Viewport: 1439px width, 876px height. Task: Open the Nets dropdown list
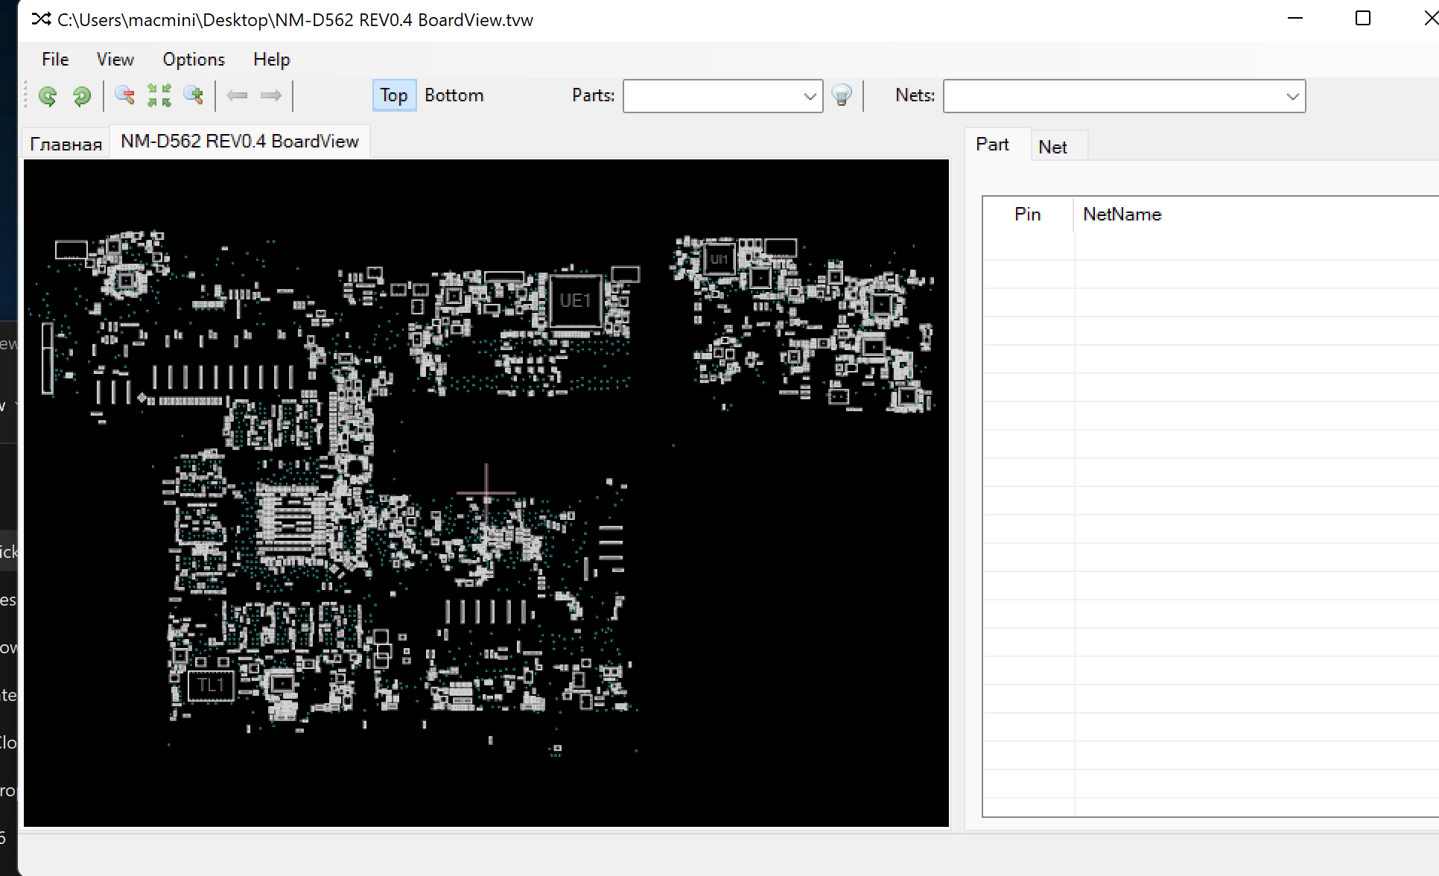1292,96
